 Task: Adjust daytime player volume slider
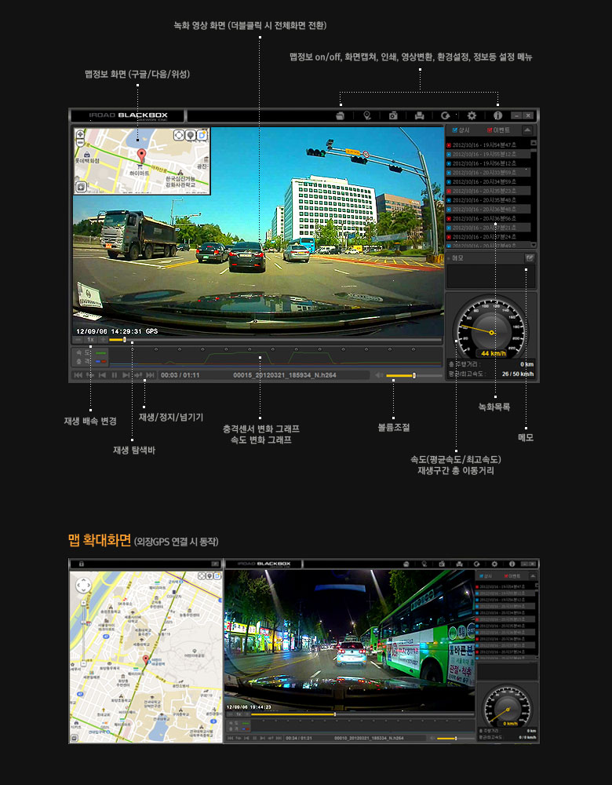(x=413, y=375)
